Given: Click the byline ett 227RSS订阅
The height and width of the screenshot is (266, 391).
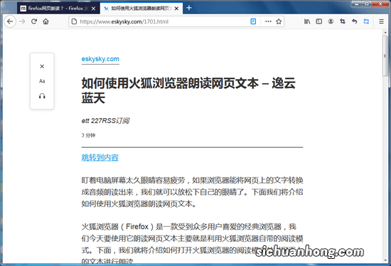Looking at the screenshot, I should pyautogui.click(x=105, y=121).
